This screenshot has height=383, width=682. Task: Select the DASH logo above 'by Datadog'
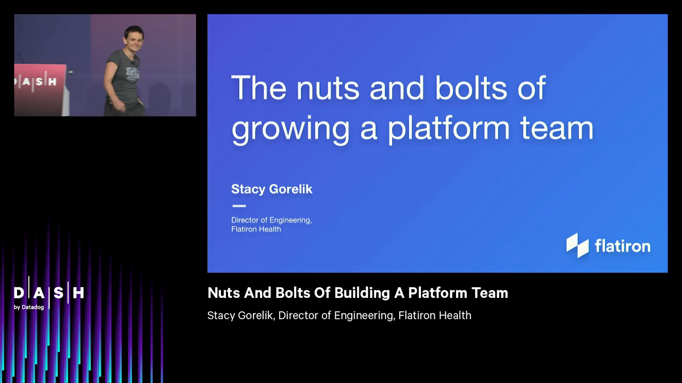point(49,293)
